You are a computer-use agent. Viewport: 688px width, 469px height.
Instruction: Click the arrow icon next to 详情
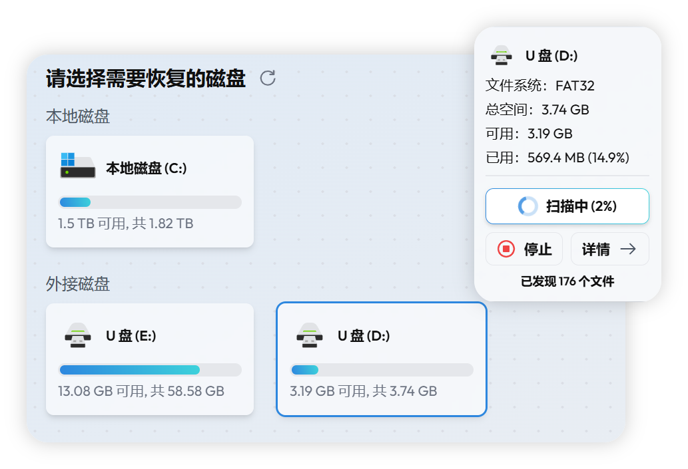click(x=628, y=249)
